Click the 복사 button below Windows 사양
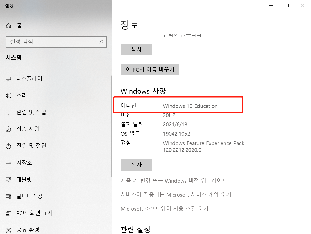311x234 pixels. pos(136,165)
